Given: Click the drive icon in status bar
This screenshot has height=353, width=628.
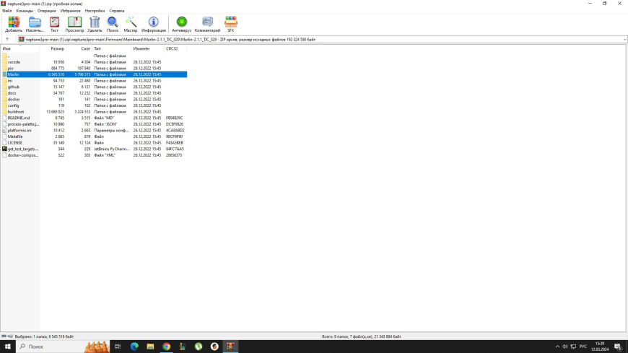Looking at the screenshot, I should click(4, 336).
